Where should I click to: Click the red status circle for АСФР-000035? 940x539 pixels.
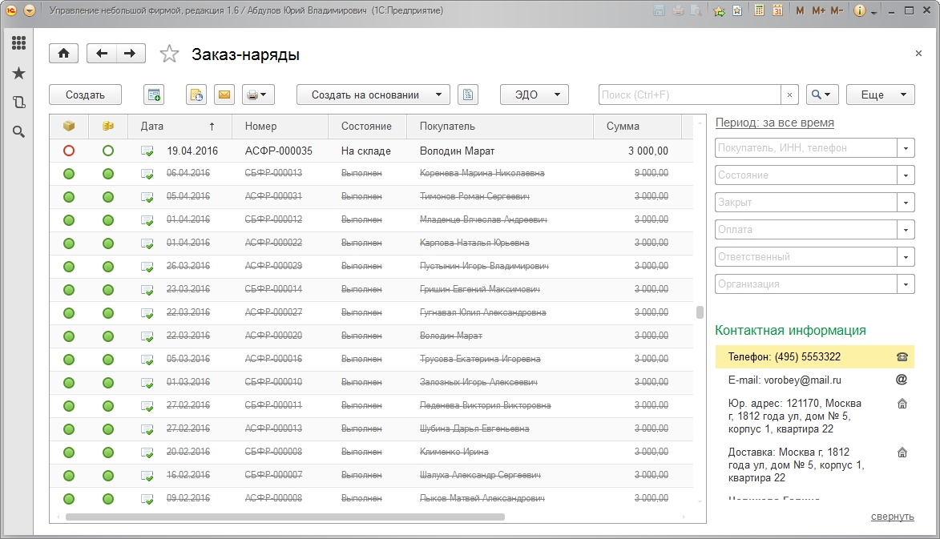tap(69, 151)
